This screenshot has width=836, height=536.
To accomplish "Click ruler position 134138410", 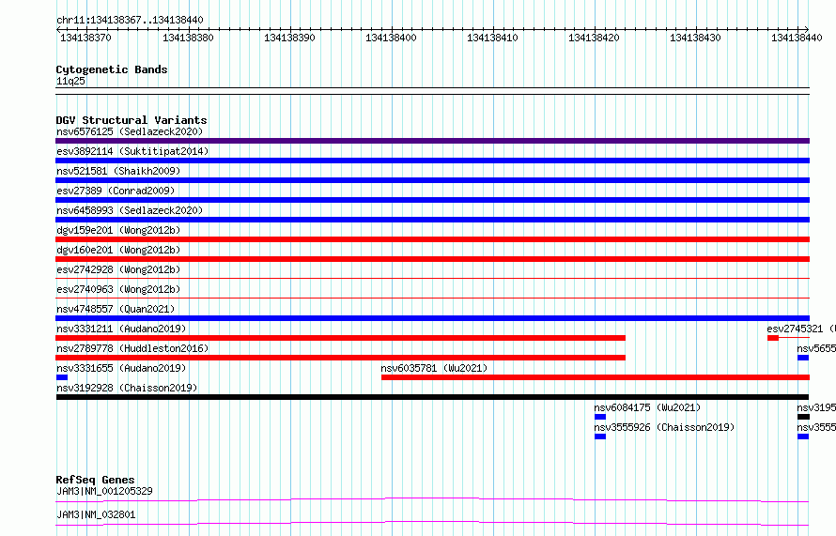I will pos(492,38).
